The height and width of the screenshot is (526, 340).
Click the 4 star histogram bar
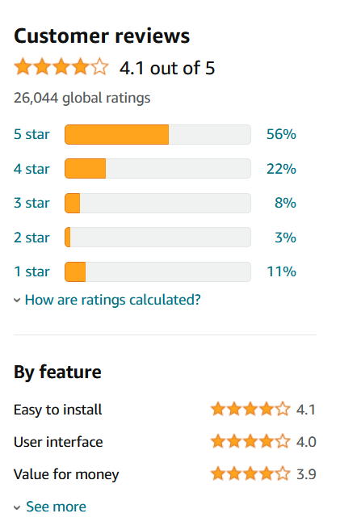[157, 169]
